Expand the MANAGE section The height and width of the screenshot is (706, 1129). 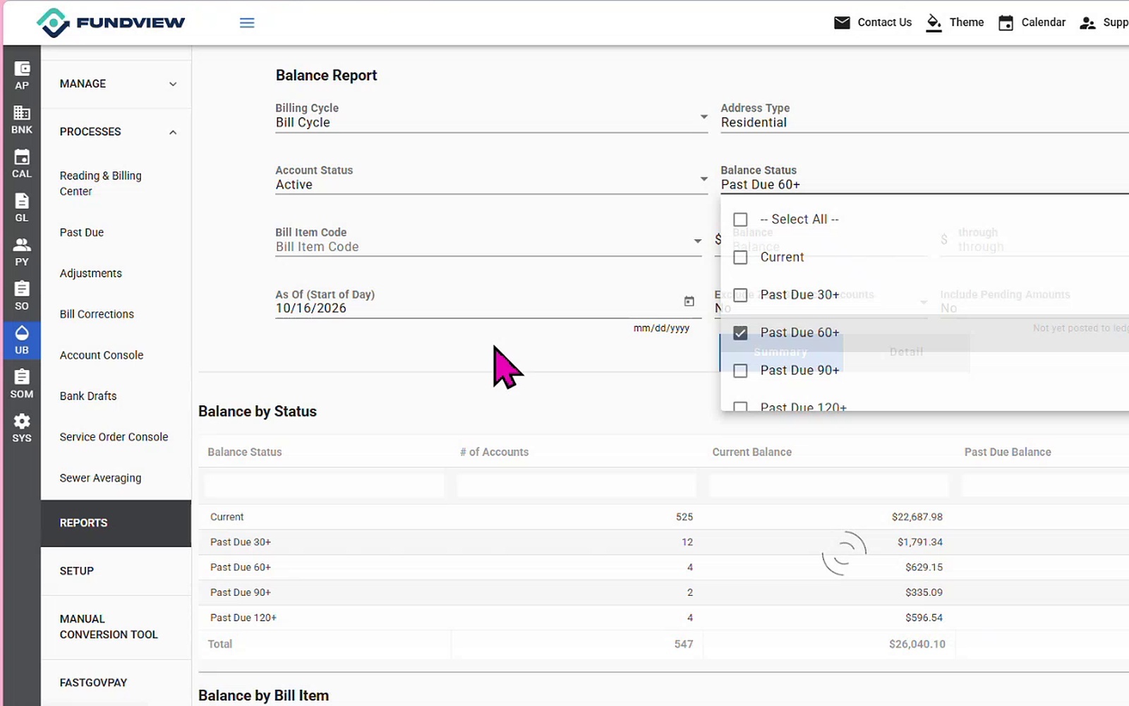click(116, 84)
